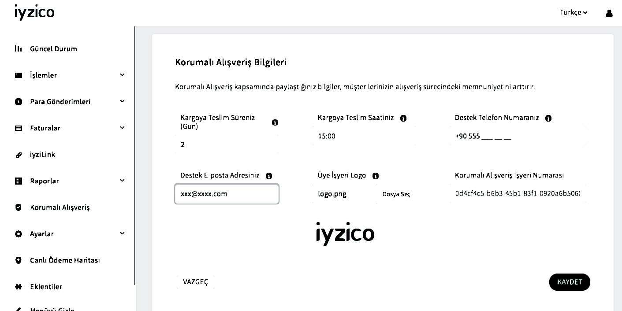
Task: Click the xxx@xxxx.com email field
Action: pyautogui.click(x=227, y=194)
